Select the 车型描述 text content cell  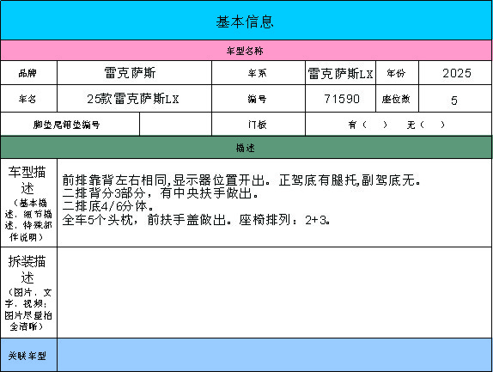[275, 203]
